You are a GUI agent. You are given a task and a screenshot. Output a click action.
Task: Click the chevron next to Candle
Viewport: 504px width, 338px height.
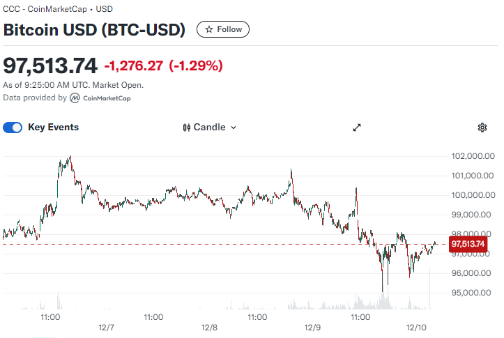pos(234,128)
